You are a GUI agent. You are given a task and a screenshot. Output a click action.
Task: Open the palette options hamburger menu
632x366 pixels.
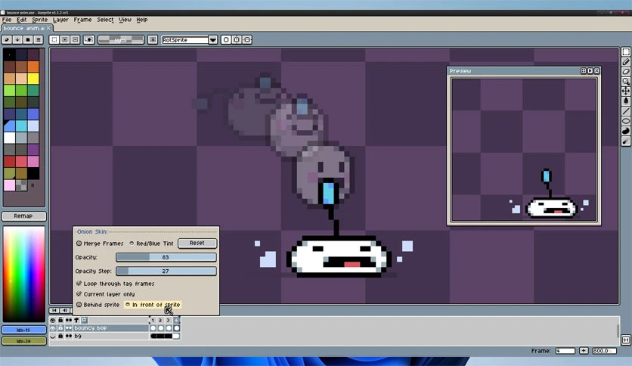pos(39,39)
